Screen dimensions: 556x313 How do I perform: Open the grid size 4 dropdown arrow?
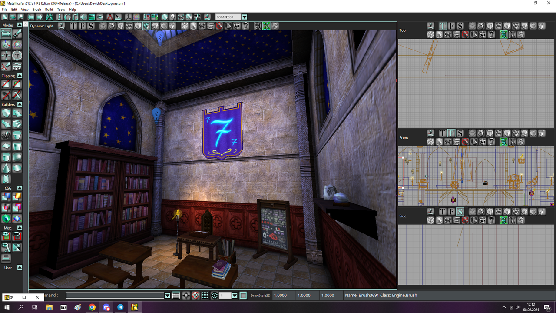pos(235,296)
